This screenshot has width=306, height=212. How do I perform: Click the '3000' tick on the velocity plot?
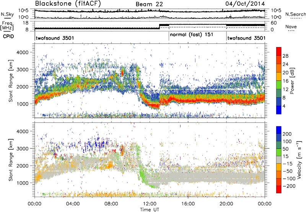23,148
